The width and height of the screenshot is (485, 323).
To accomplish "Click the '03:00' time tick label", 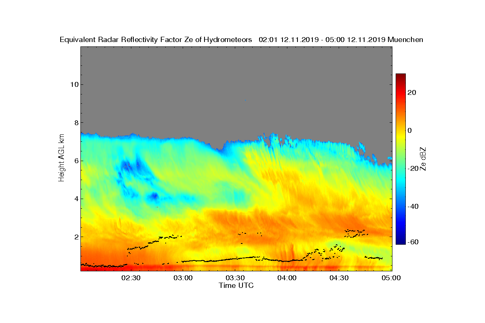I will 183,278.
